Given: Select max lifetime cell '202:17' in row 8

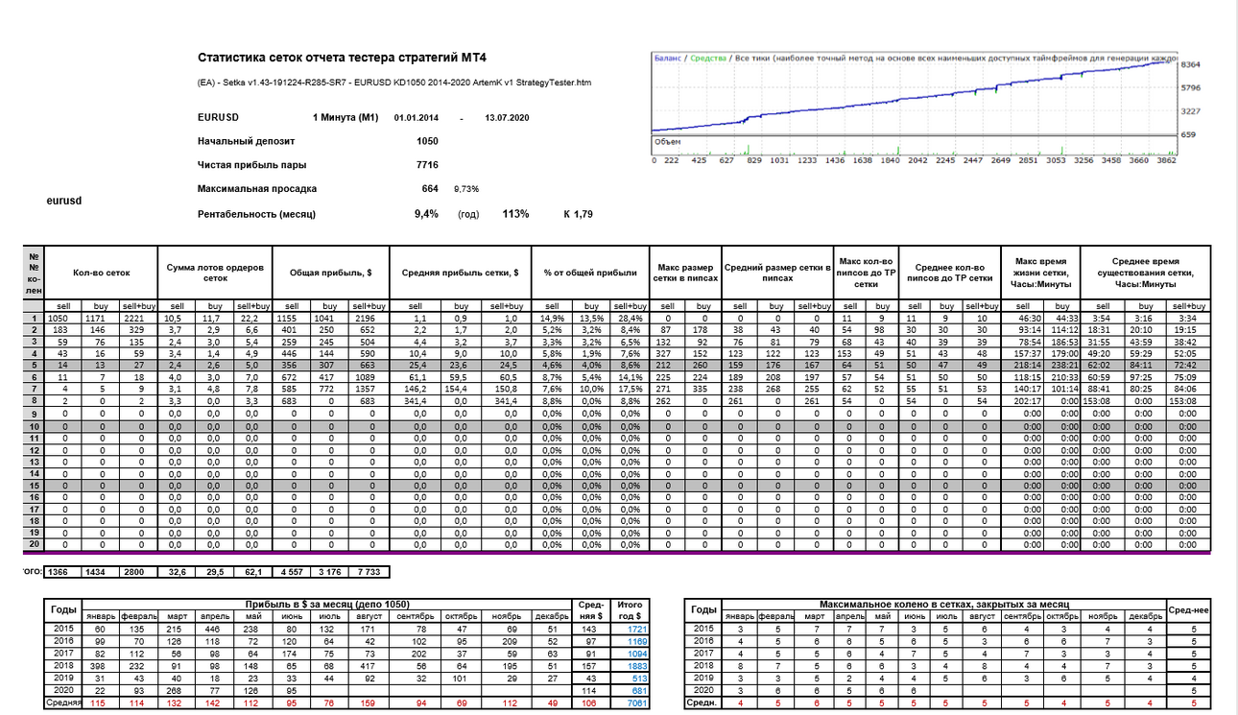Looking at the screenshot, I should coord(1020,400).
